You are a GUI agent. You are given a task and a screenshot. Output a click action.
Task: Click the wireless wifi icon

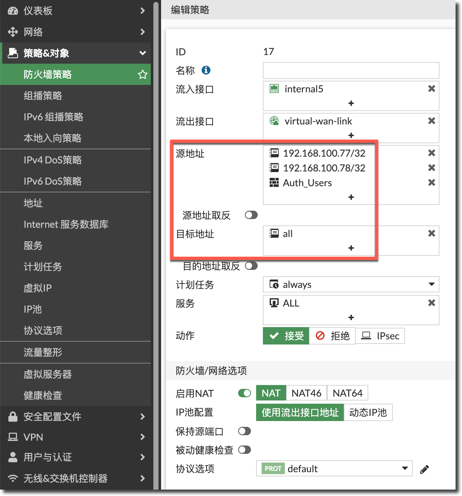point(13,478)
